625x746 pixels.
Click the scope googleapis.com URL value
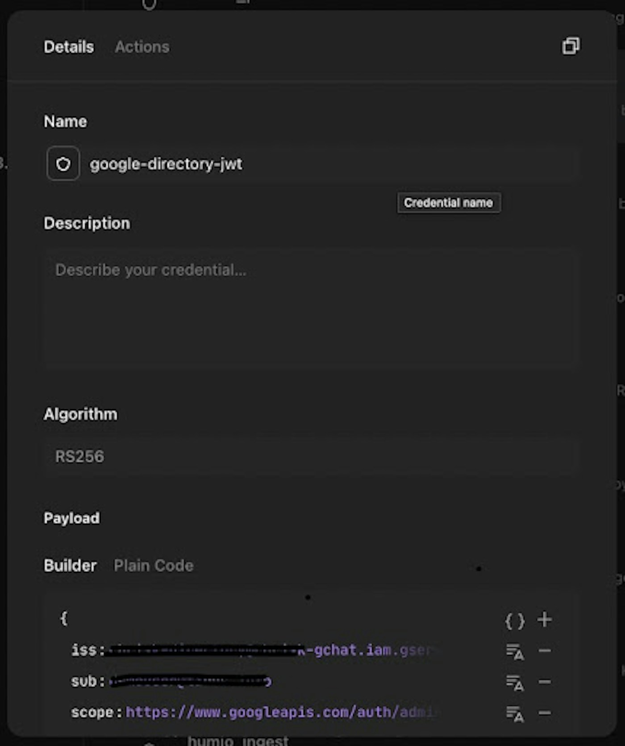pyautogui.click(x=280, y=713)
